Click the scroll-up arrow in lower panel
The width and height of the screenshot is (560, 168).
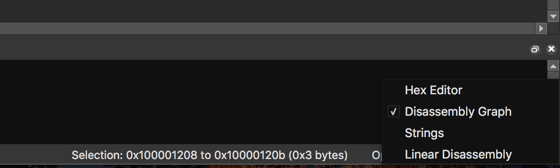click(x=553, y=66)
